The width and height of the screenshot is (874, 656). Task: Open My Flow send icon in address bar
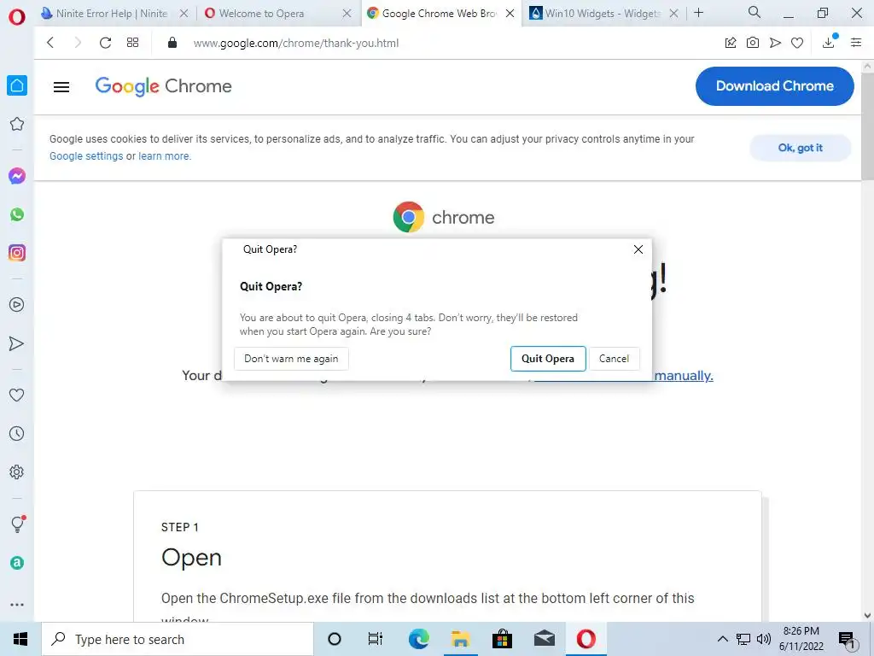click(x=775, y=43)
